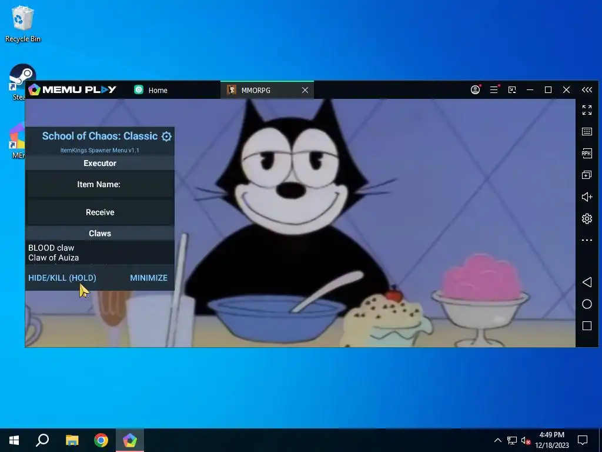Image resolution: width=602 pixels, height=452 pixels.
Task: Show more MEmu sidebar tools
Action: point(587,240)
